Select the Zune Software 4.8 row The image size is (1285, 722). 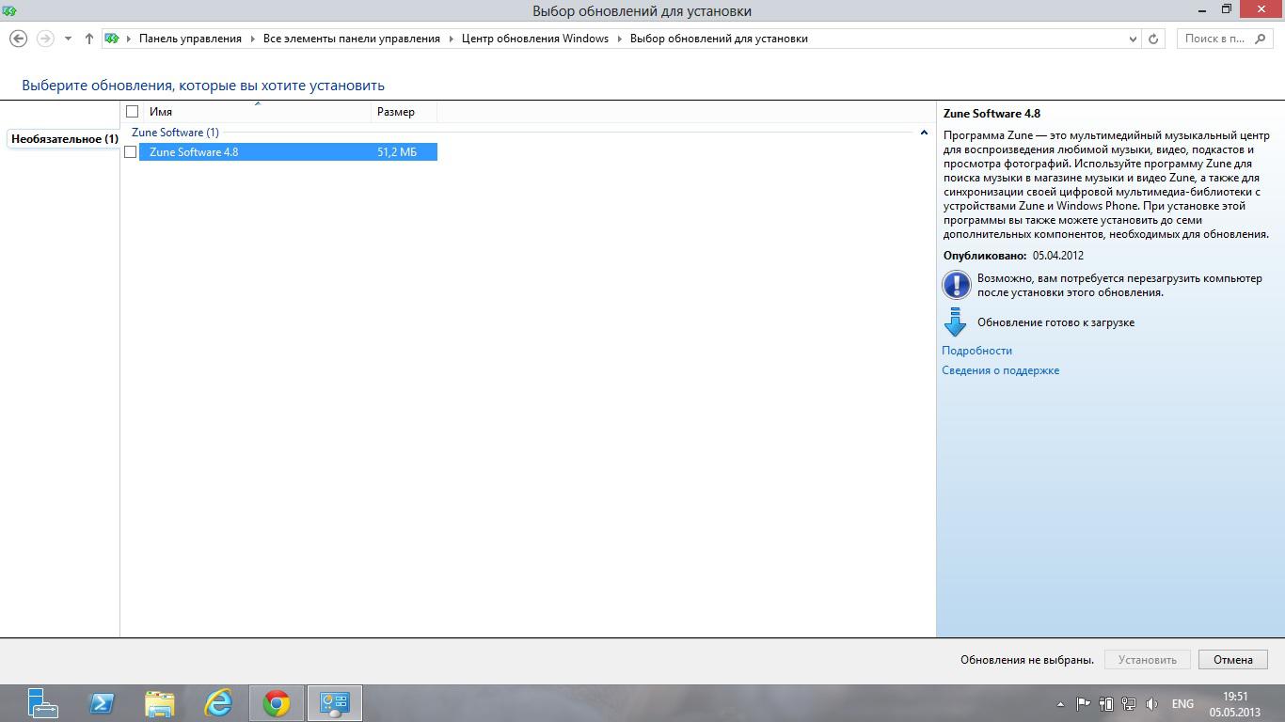point(288,152)
